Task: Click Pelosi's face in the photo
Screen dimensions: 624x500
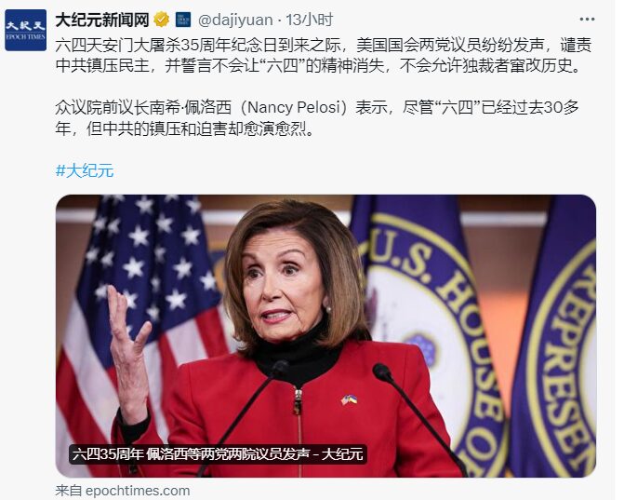Action: pos(284,285)
